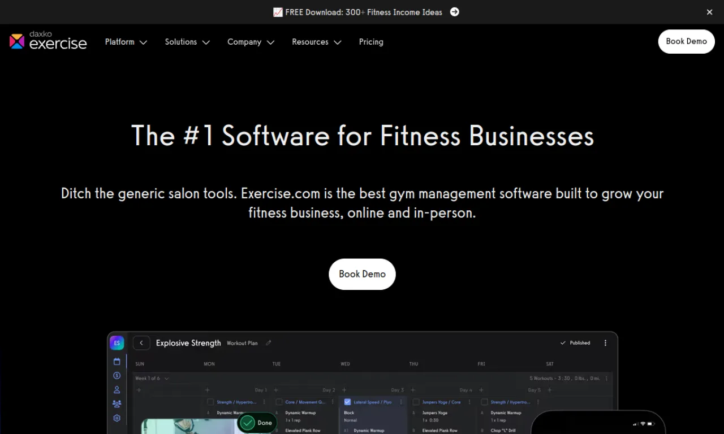Open the Jumpers Yoga / Core workout title
Screen dimensions: 724x434
pyautogui.click(x=441, y=402)
